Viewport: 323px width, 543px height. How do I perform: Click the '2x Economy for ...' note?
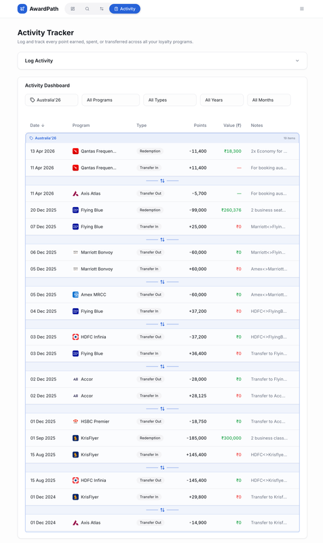coord(269,151)
